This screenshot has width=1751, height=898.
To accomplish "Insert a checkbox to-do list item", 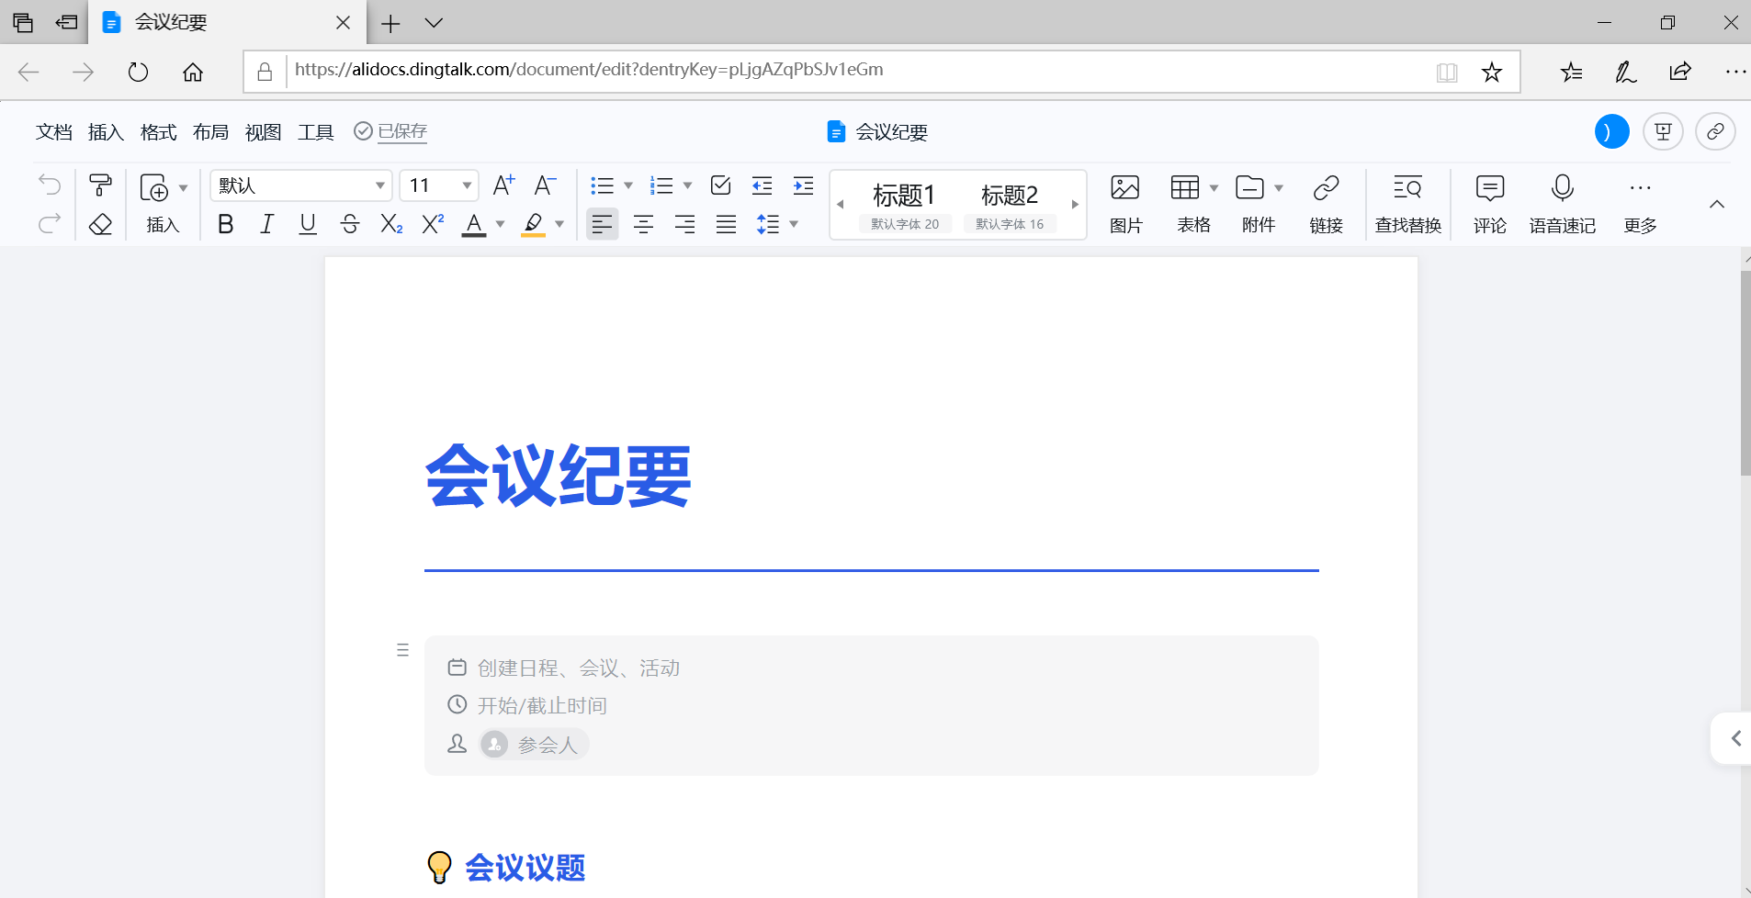I will [x=721, y=185].
